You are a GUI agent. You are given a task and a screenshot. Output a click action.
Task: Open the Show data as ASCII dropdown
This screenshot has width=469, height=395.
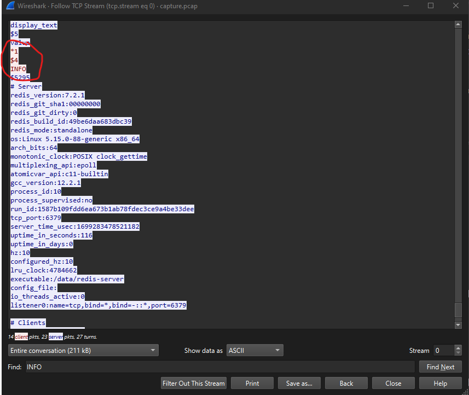click(x=254, y=351)
